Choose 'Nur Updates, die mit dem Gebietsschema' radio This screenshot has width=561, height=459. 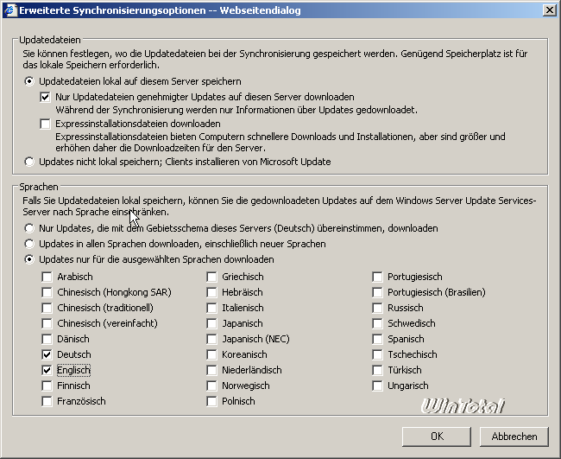(x=29, y=228)
